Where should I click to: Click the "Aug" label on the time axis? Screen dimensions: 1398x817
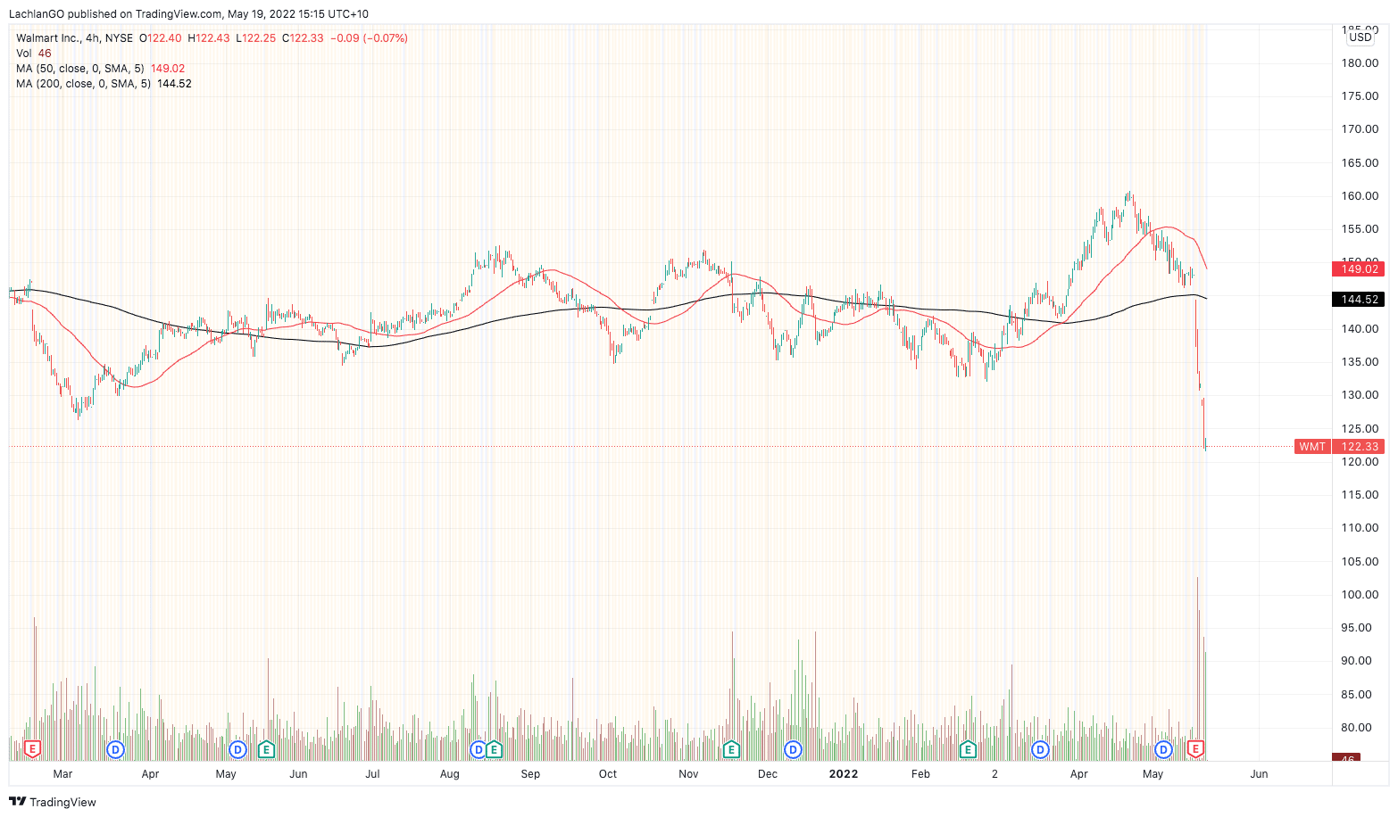(x=450, y=774)
